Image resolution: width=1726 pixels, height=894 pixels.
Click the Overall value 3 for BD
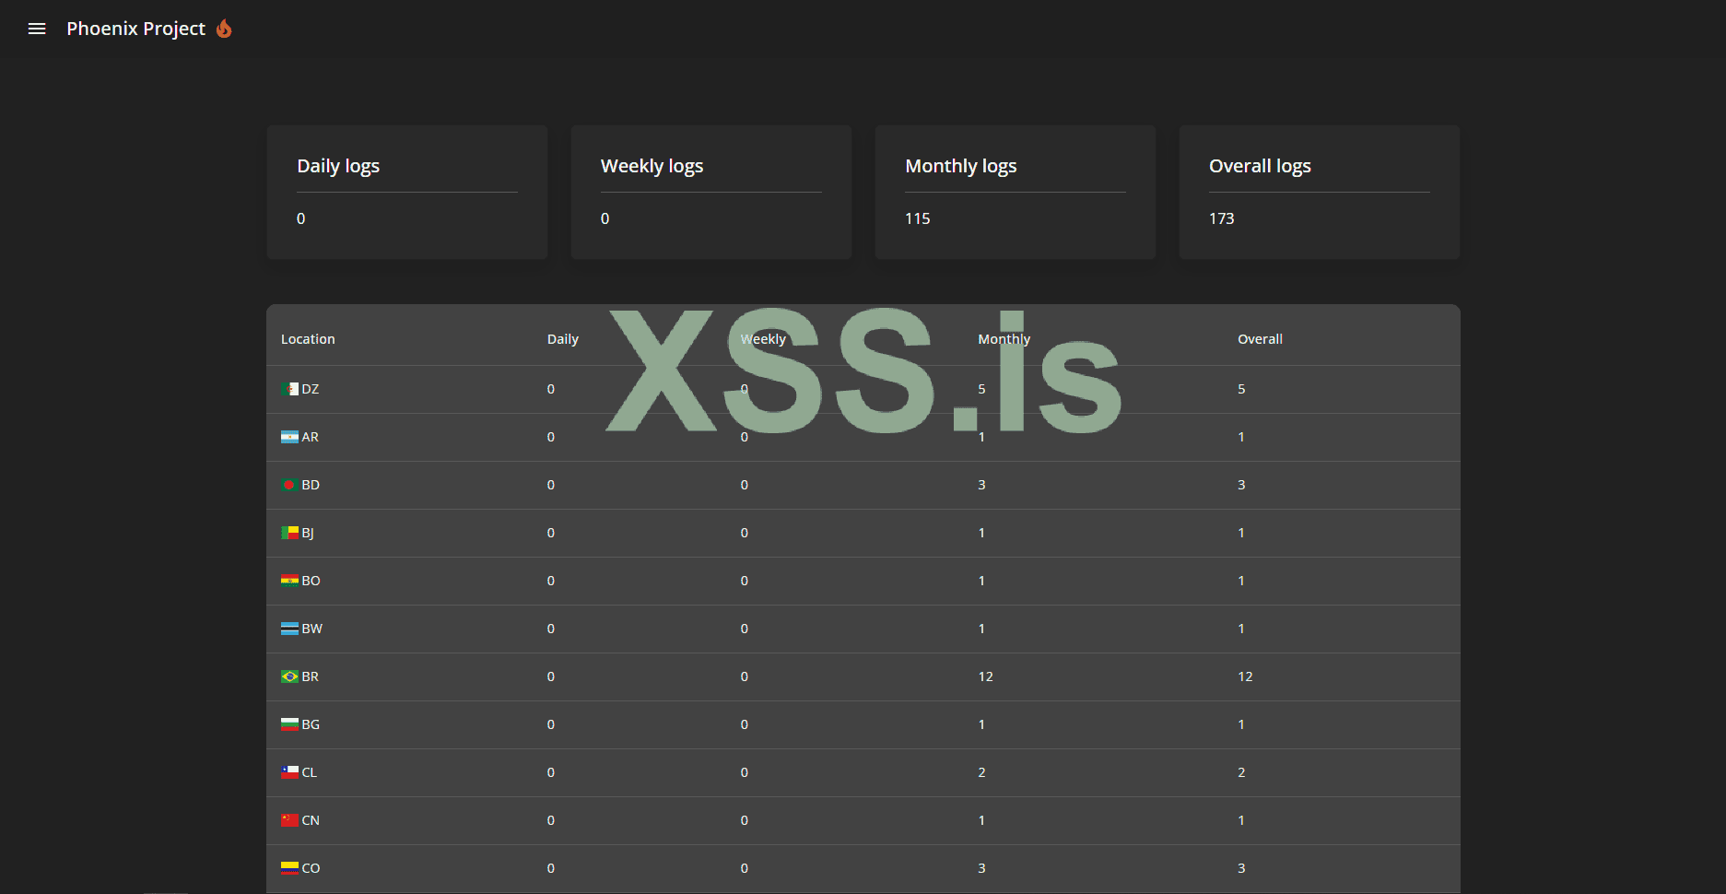(1241, 485)
